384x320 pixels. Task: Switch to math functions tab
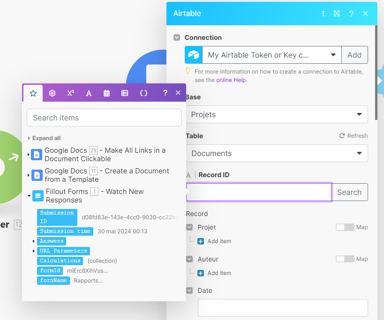coord(70,93)
